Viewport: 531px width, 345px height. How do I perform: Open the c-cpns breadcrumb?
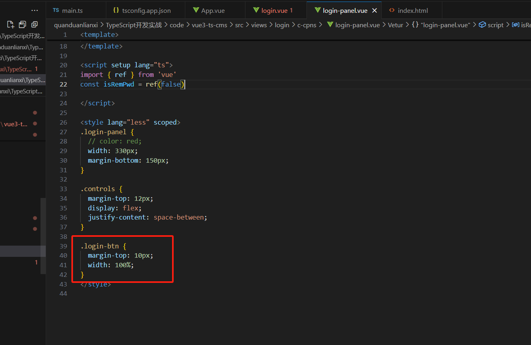pos(307,25)
